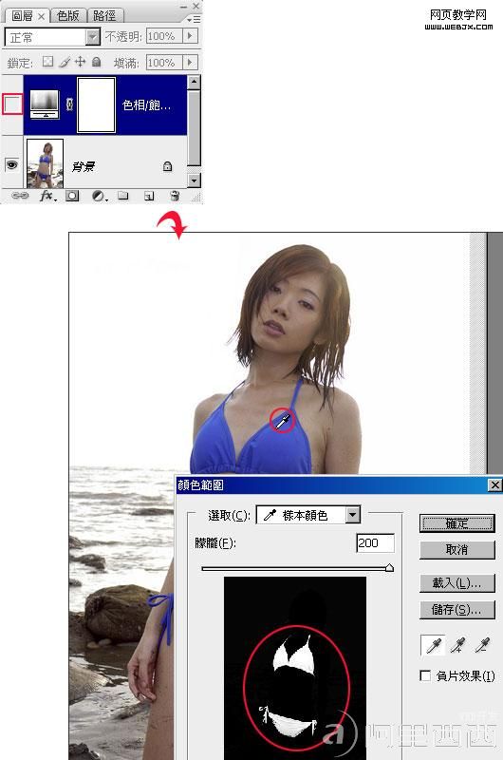Select the add to sample eyedropper
Screen dimensions: 503x760
pos(457,645)
